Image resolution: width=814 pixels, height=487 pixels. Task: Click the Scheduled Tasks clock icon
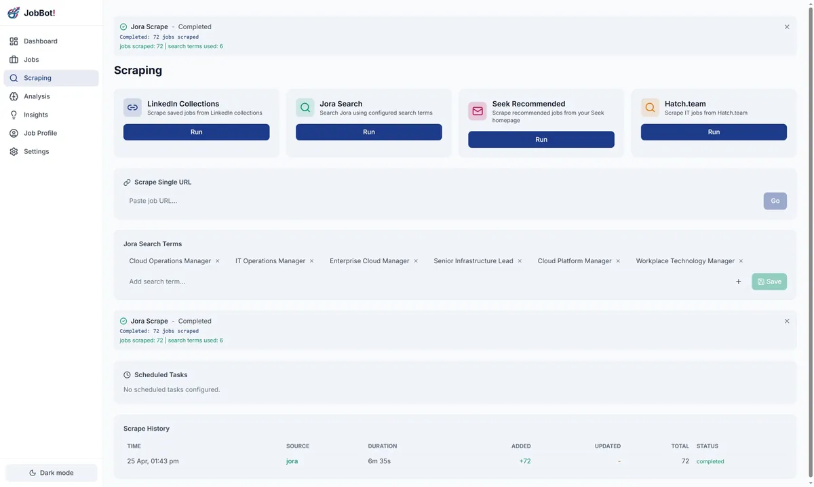pos(127,375)
